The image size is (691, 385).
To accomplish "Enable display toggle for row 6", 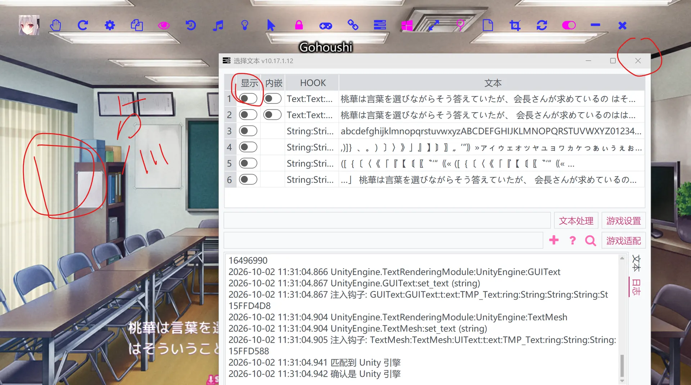I will (248, 179).
